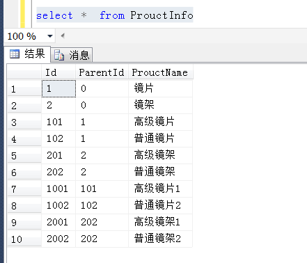Viewport: 307px width, 263px height.
Task: Click the ProuctName cell 普通镜架
Action: point(160,172)
